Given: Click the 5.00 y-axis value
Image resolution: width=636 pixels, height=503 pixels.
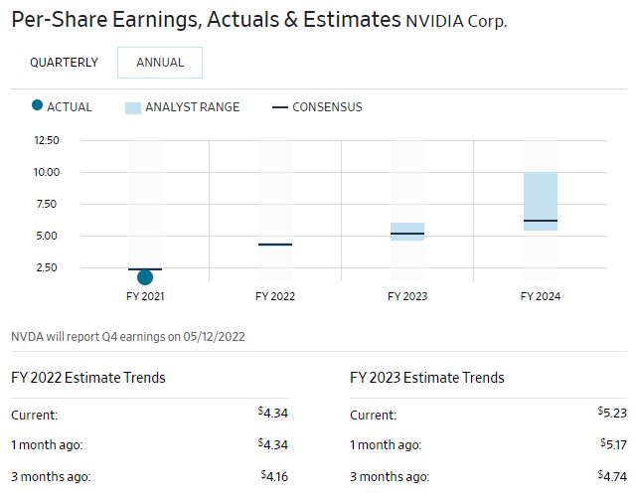Looking at the screenshot, I should [47, 236].
